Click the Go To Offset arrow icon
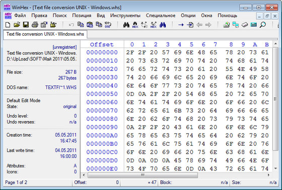Viewport: 282px width, 190px height. 181,25
